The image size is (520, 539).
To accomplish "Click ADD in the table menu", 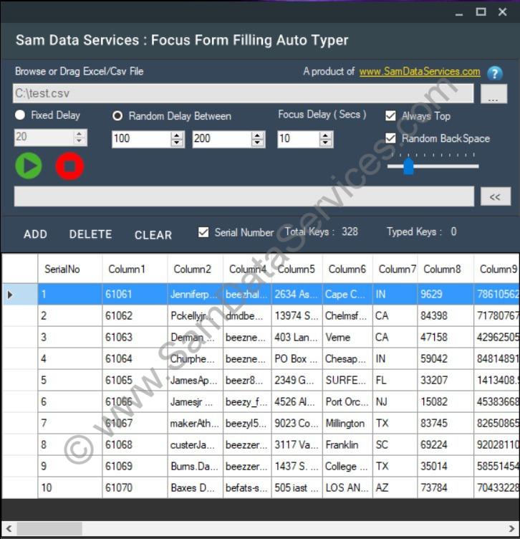I will (35, 234).
